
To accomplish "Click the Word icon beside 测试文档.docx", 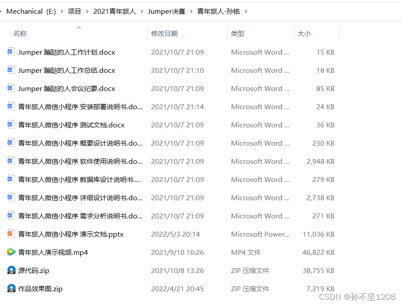I will point(11,124).
